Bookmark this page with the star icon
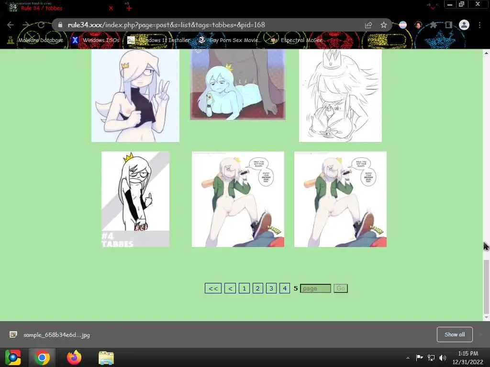Image resolution: width=490 pixels, height=367 pixels. [384, 25]
